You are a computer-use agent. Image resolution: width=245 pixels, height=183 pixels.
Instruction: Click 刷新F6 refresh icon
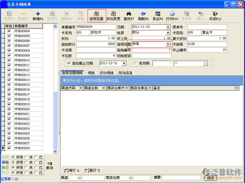pyautogui.click(x=143, y=15)
